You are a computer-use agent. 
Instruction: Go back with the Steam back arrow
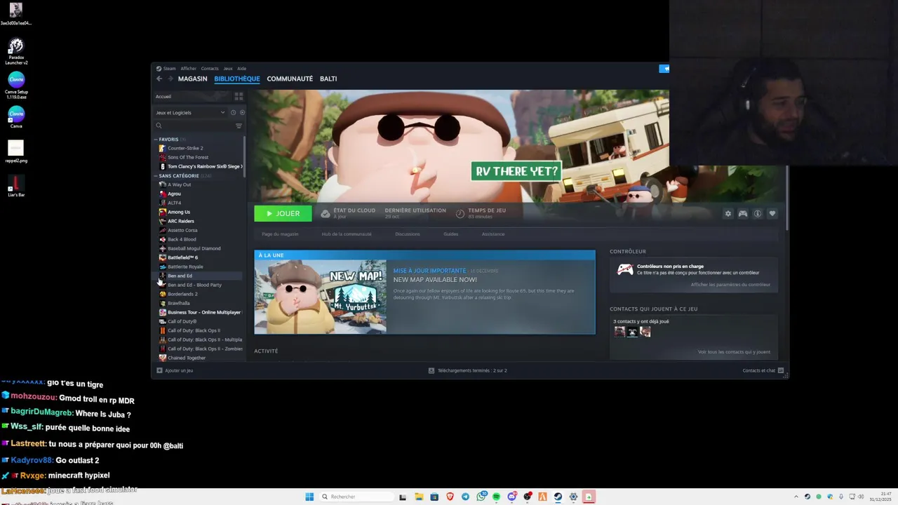[x=159, y=79]
